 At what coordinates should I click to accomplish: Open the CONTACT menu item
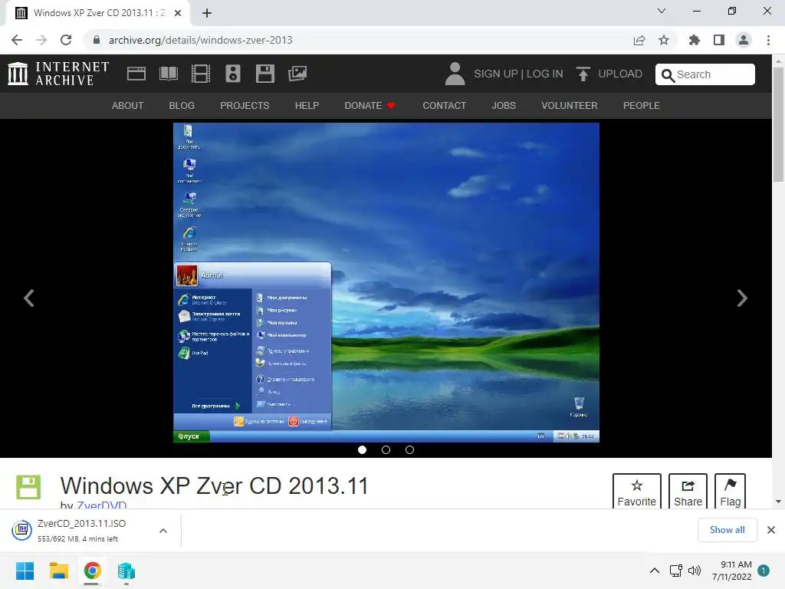444,106
